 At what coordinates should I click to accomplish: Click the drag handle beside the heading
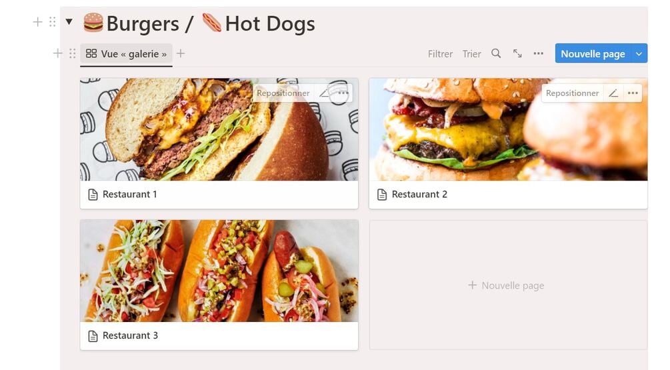52,22
